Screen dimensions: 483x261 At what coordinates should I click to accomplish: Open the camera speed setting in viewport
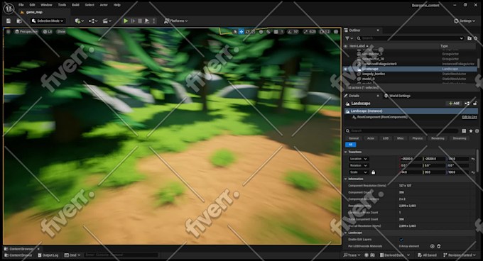[325, 32]
